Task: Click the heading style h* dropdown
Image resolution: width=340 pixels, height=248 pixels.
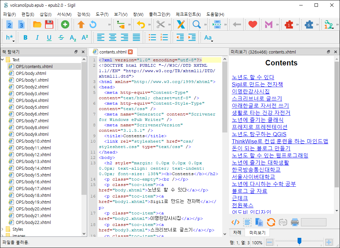Action: 10,38
